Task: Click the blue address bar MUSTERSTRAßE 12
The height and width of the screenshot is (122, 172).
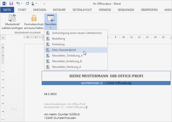Action: [106, 83]
